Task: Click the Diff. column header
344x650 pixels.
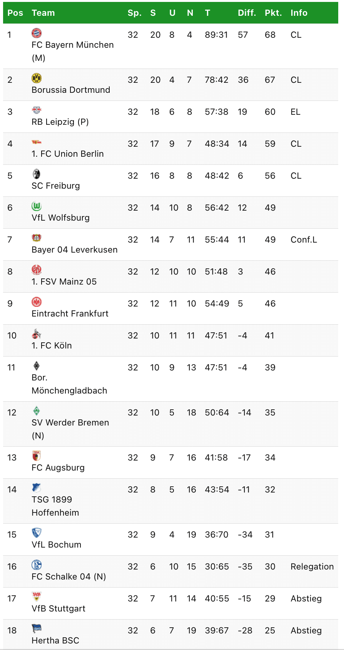Action: point(247,13)
